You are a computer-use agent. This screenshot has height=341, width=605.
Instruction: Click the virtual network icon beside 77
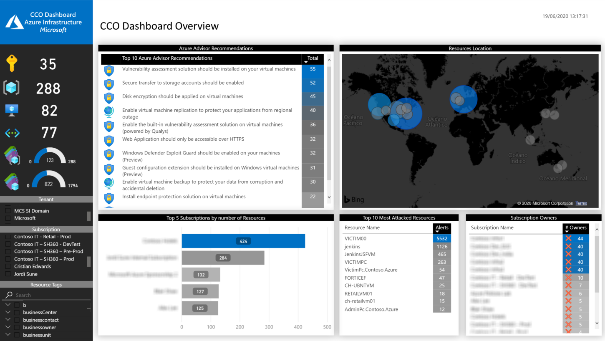pos(12,133)
